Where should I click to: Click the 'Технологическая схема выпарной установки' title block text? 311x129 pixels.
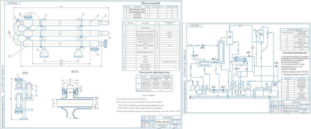pos(292,107)
